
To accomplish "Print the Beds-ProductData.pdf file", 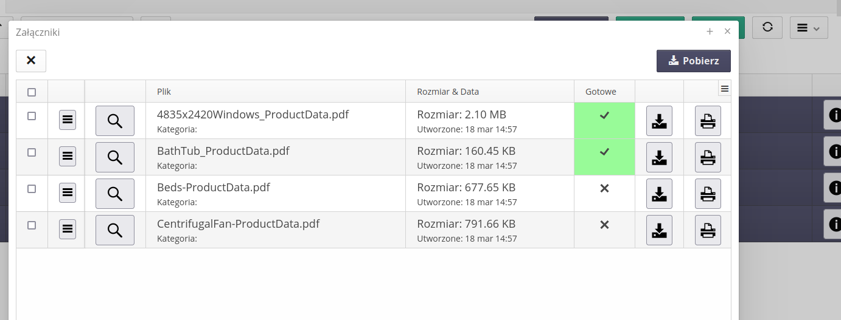I will click(708, 194).
